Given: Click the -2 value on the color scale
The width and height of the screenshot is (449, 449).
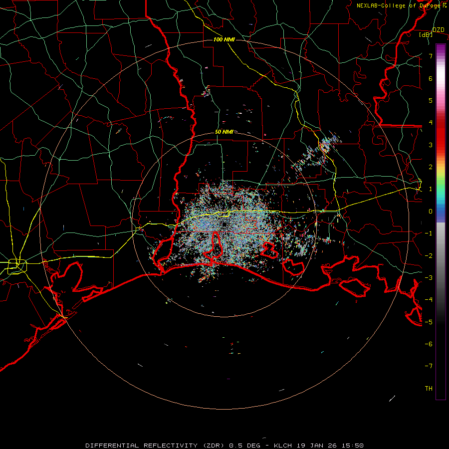Looking at the screenshot, I should 429,256.
